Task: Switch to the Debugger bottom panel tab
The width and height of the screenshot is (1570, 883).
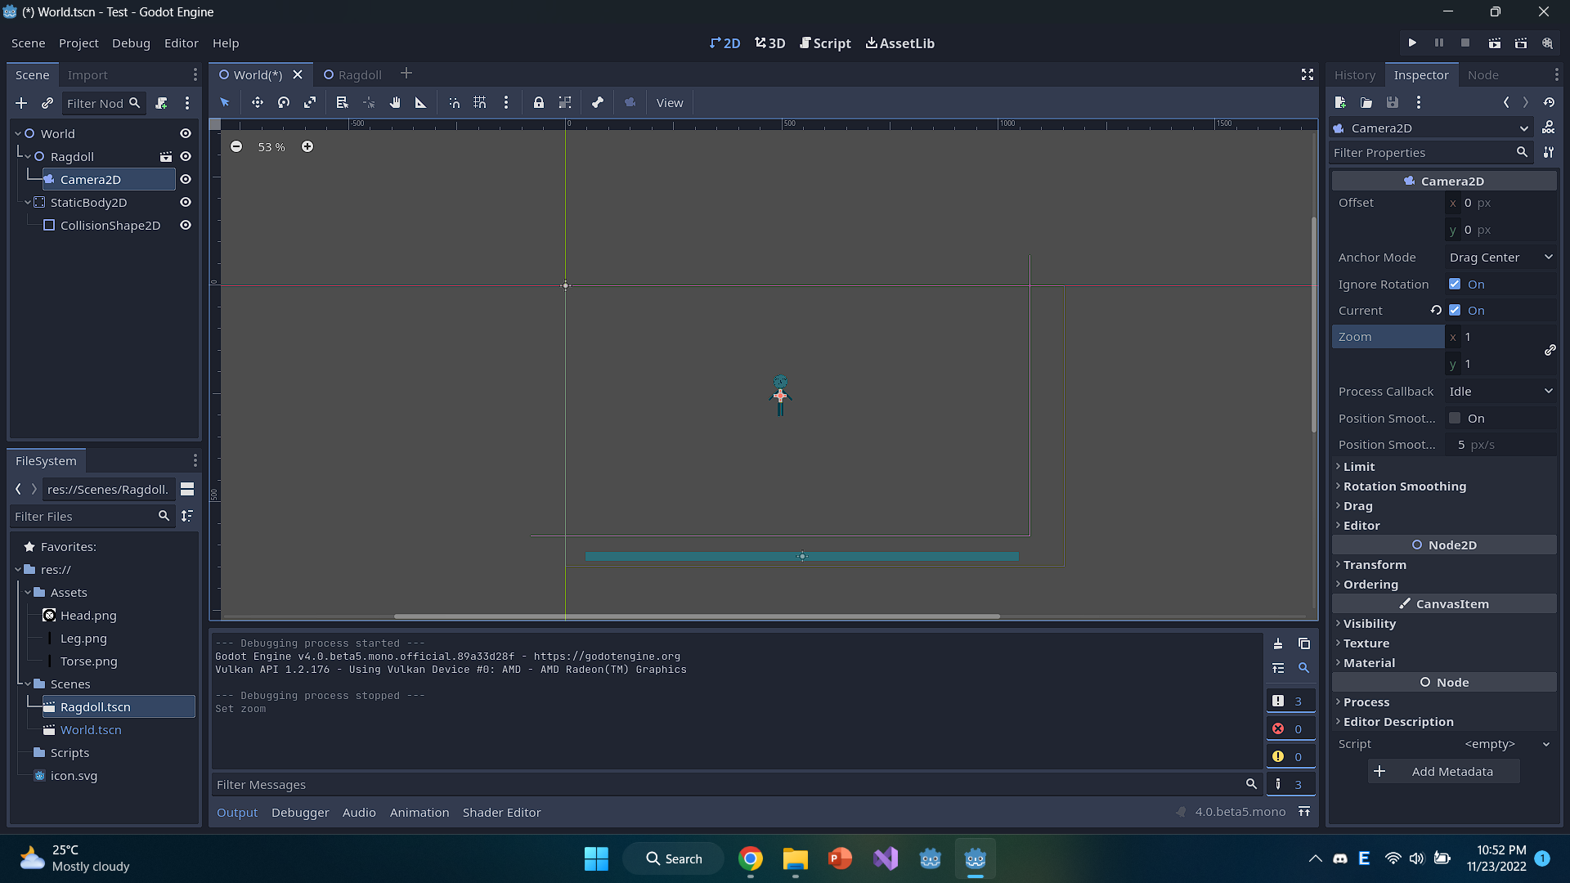Action: [x=300, y=813]
